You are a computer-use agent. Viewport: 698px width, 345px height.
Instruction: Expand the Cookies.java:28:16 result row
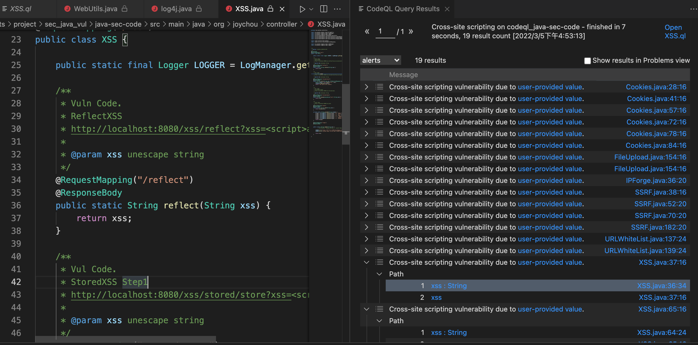click(x=366, y=87)
